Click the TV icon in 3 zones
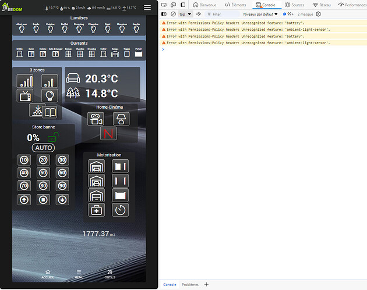367x290 pixels. [x=25, y=95]
